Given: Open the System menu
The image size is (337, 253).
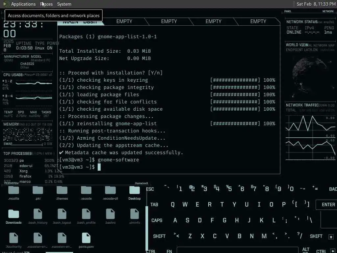Looking at the screenshot, I should coord(64,4).
